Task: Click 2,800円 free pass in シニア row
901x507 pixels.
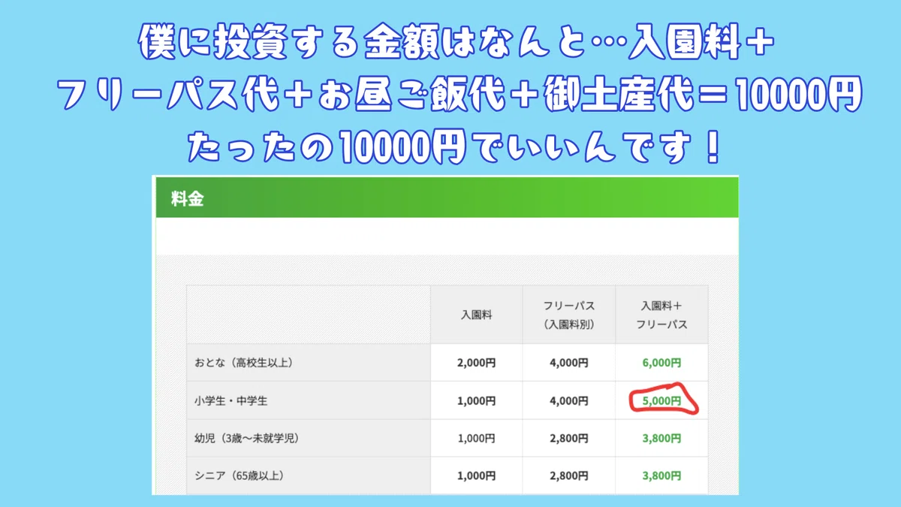Action: (x=568, y=476)
